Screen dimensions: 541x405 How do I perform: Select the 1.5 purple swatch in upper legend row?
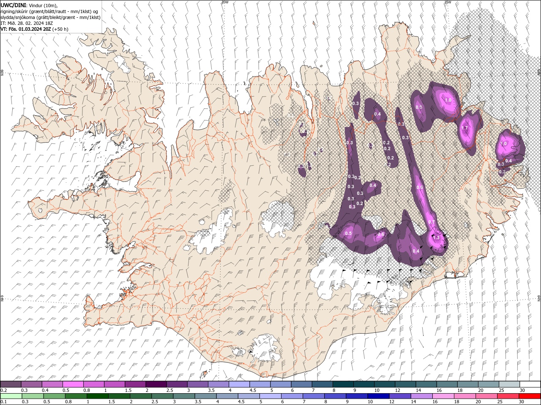point(135,384)
